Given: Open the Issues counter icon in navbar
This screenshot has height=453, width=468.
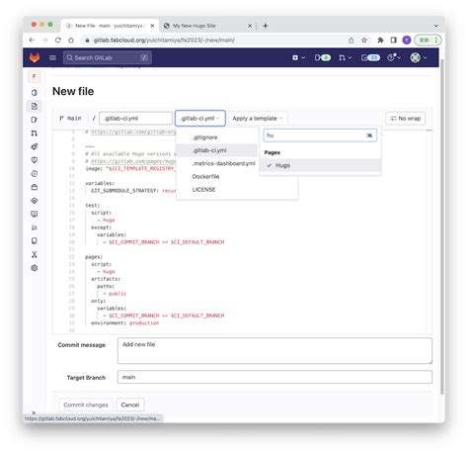Looking at the screenshot, I should 322,57.
